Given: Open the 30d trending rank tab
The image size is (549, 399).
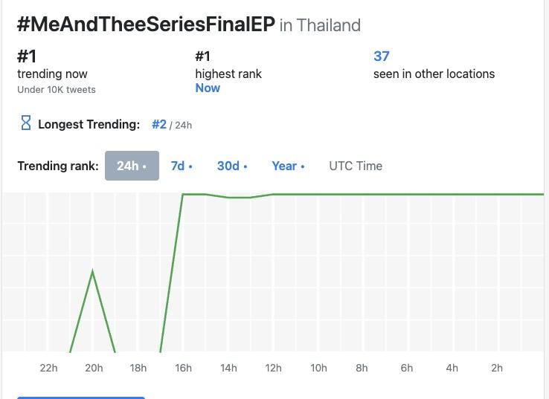Looking at the screenshot, I should tap(232, 166).
